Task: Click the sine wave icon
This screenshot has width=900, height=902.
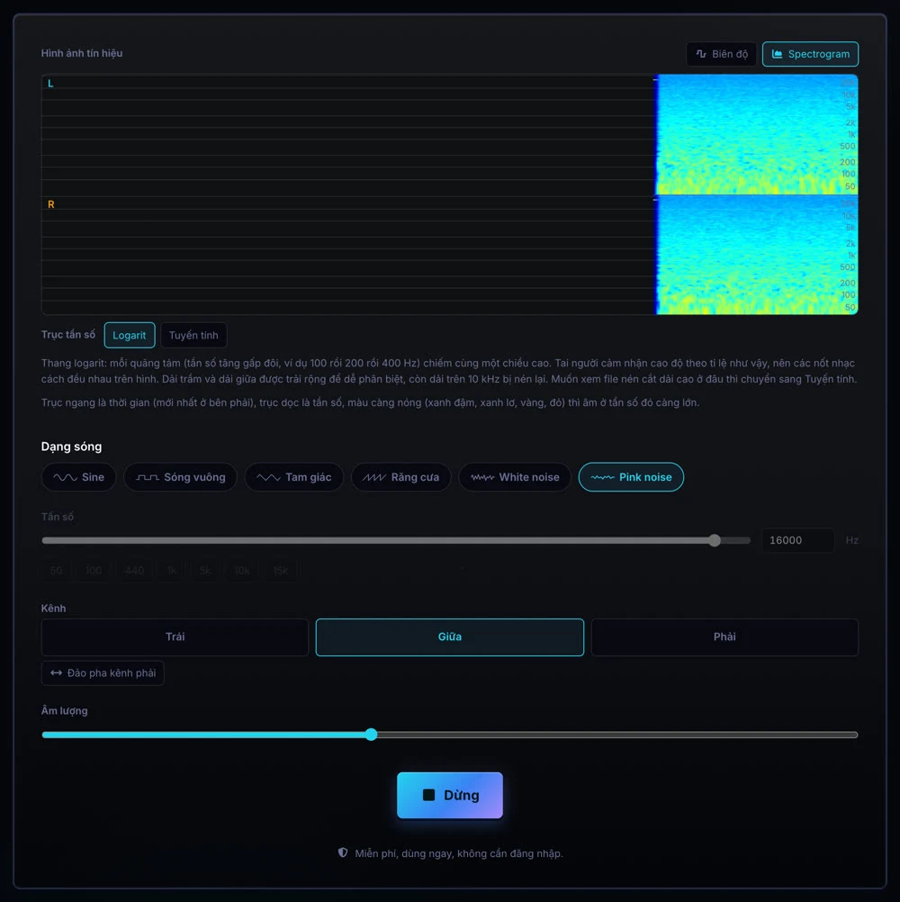Action: tap(65, 477)
